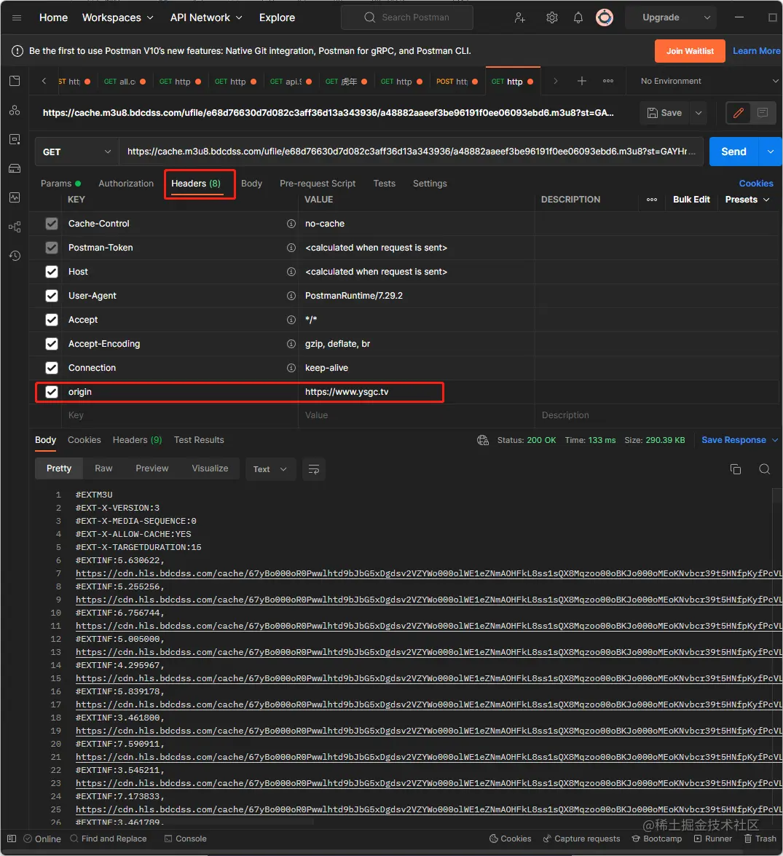Image resolution: width=783 pixels, height=856 pixels.
Task: Open the Environments sidebar icon
Action: [x=15, y=139]
